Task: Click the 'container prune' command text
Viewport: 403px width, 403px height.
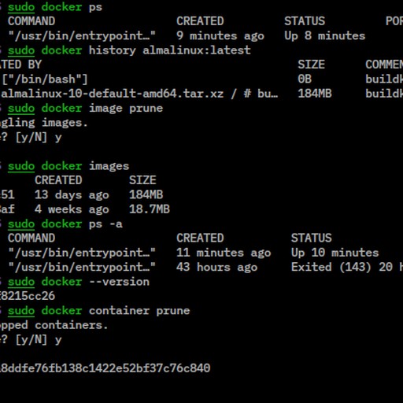Action: tap(139, 311)
